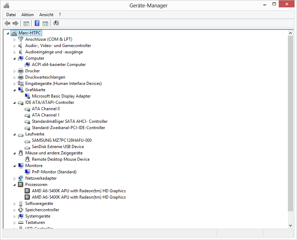Expand the Drucker category
This screenshot has height=240, width=297.
click(15, 71)
